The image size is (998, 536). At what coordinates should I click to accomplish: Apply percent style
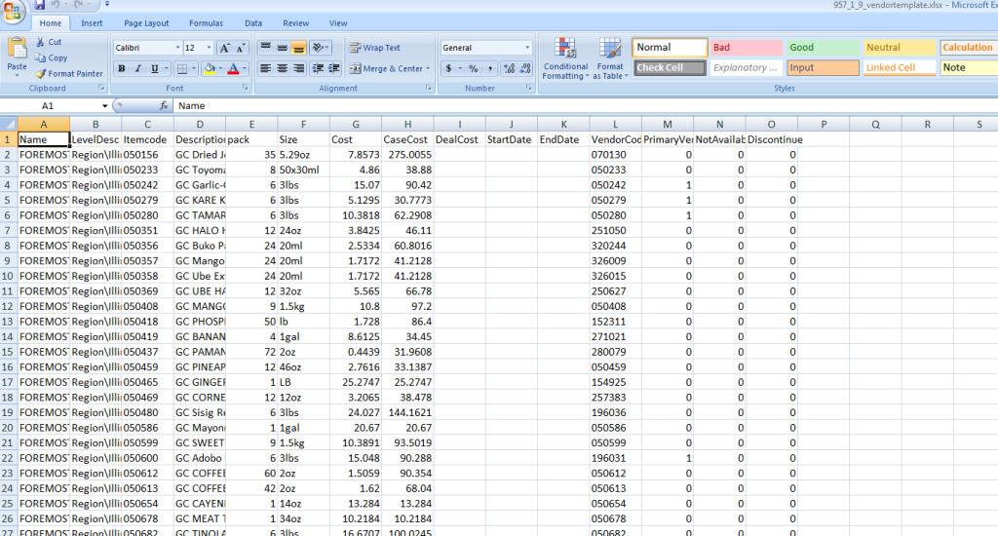coord(474,69)
